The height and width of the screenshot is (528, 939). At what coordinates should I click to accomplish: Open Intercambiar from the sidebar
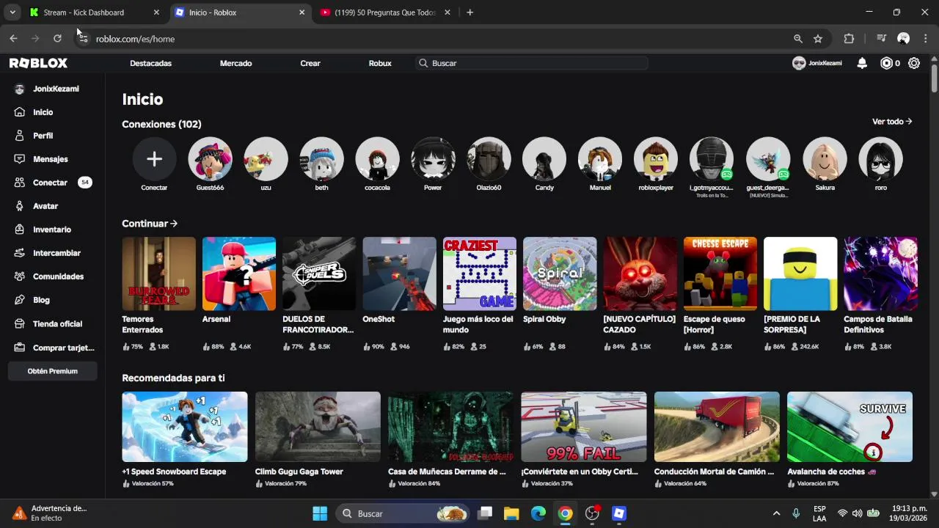(x=56, y=253)
